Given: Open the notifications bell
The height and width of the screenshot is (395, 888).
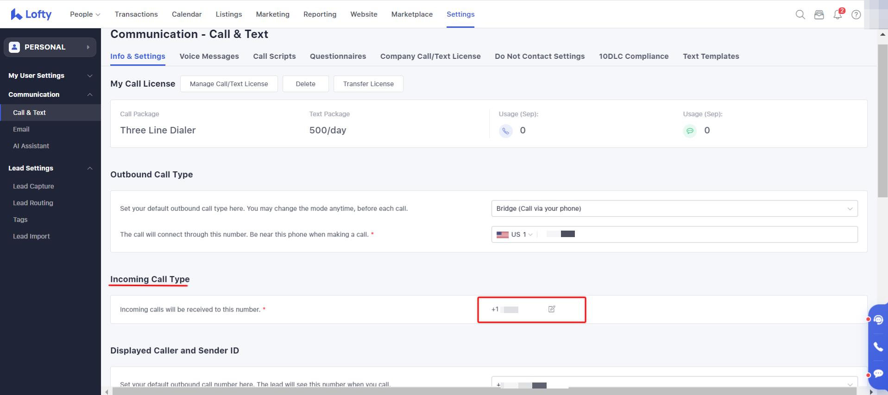Looking at the screenshot, I should (838, 15).
